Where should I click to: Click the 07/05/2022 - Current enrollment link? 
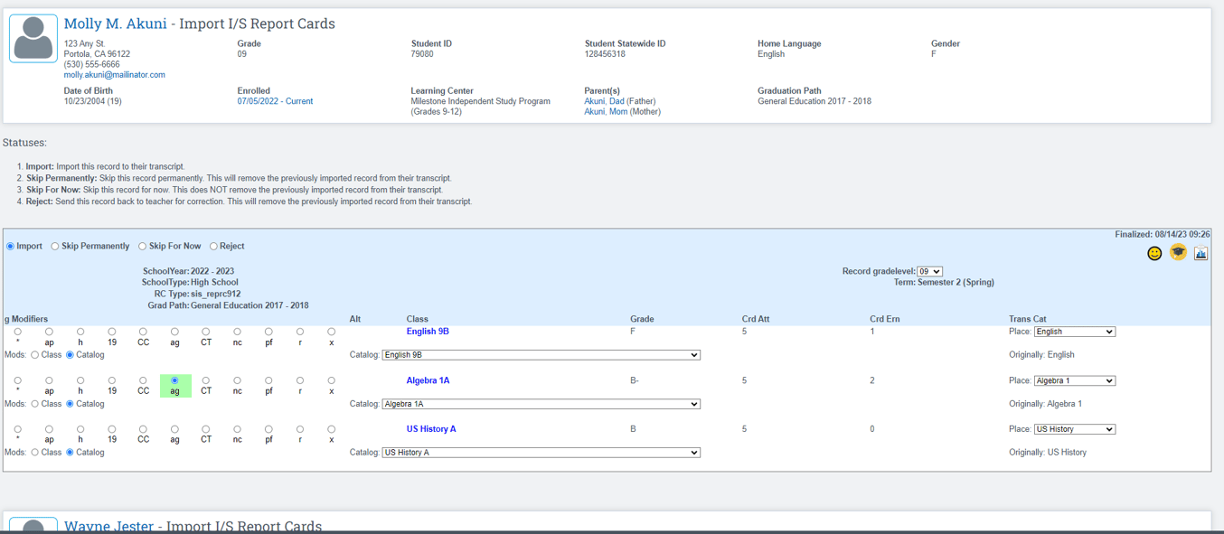(x=275, y=100)
